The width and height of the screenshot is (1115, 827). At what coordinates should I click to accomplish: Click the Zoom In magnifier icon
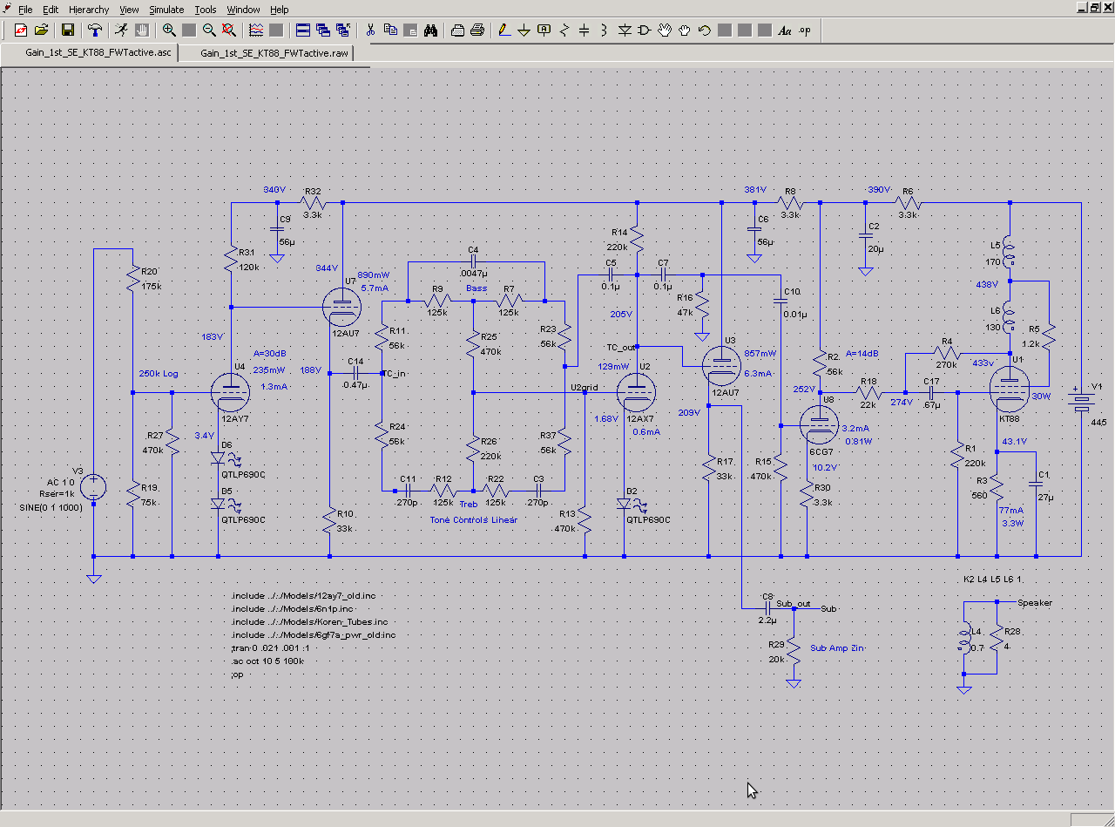169,31
